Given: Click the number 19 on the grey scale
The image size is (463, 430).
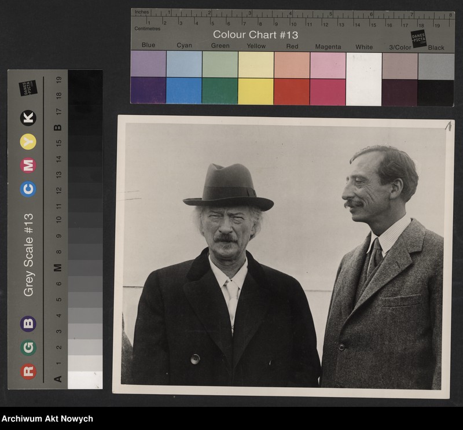Looking at the screenshot, I should coord(59,79).
